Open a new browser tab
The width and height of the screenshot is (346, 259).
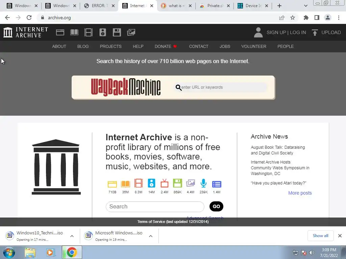[x=279, y=6]
